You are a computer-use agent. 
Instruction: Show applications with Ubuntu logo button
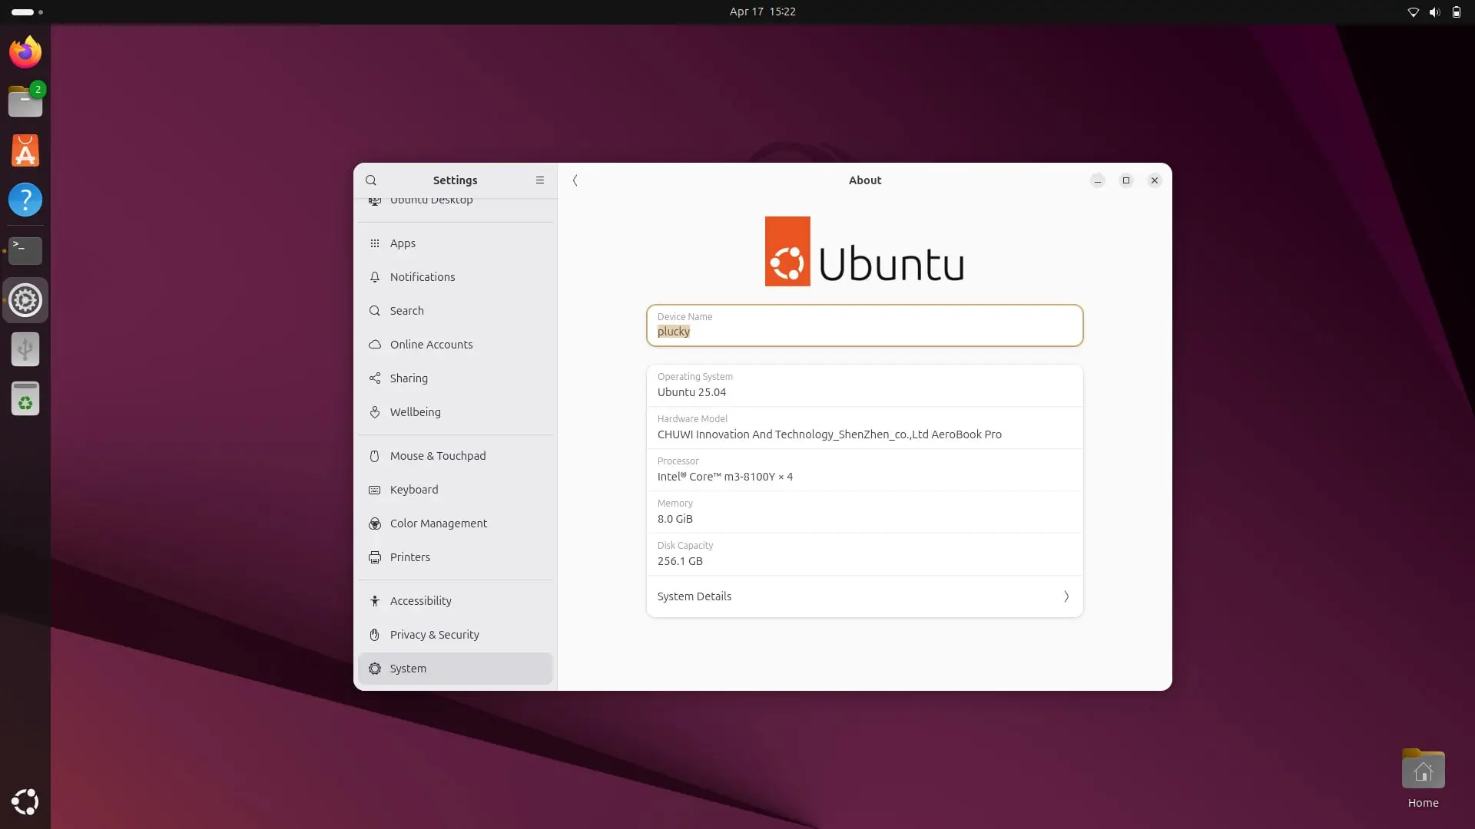[25, 801]
